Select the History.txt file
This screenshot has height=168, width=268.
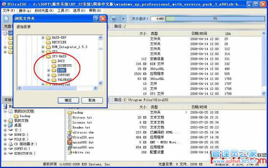[80, 117]
